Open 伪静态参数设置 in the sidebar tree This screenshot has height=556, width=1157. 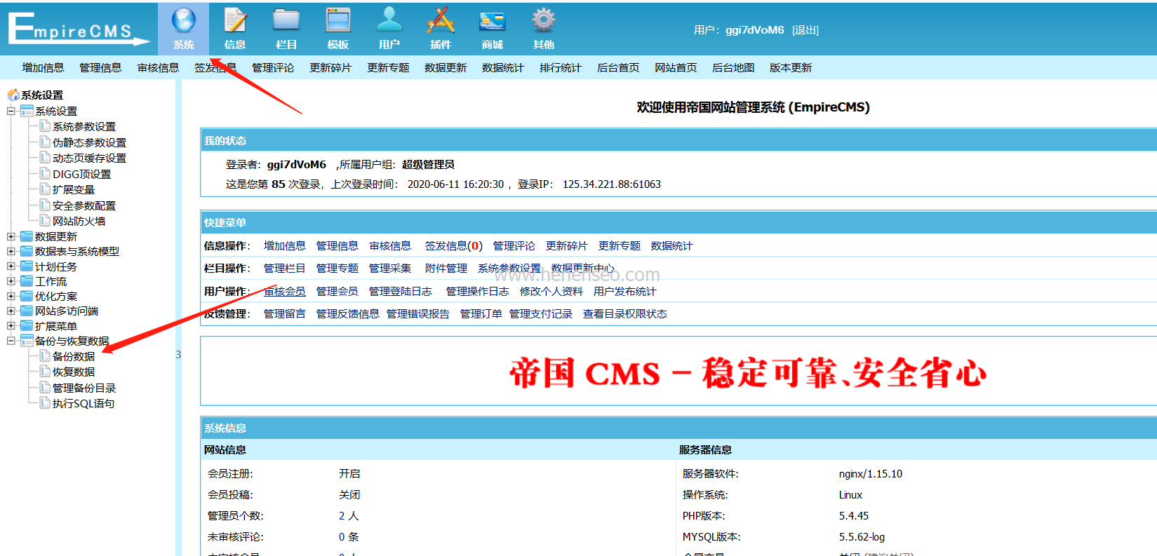[x=89, y=142]
